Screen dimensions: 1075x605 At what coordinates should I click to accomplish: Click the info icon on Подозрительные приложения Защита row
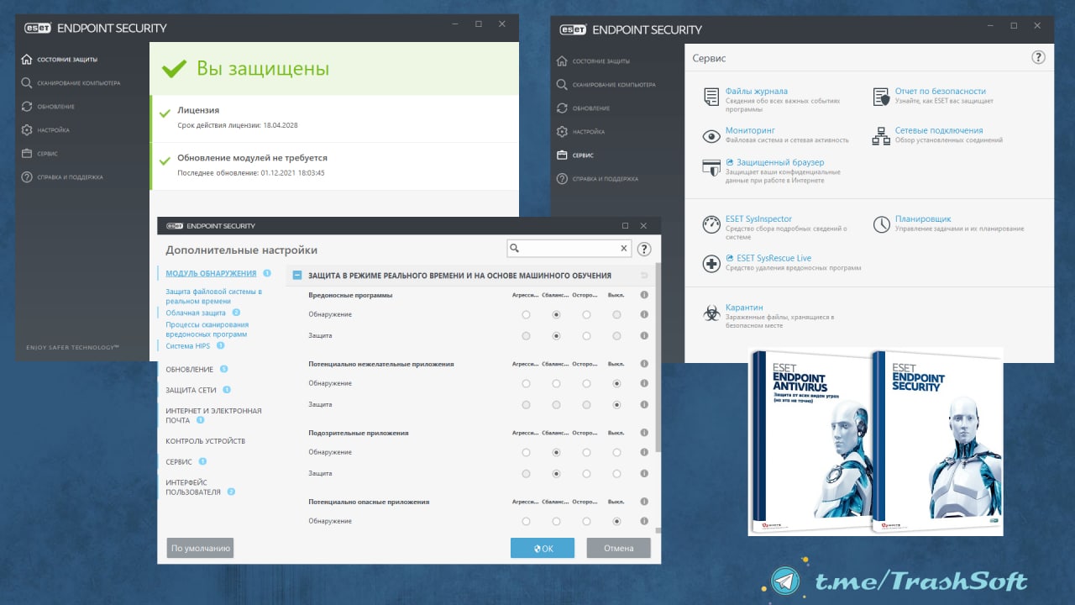coord(644,473)
